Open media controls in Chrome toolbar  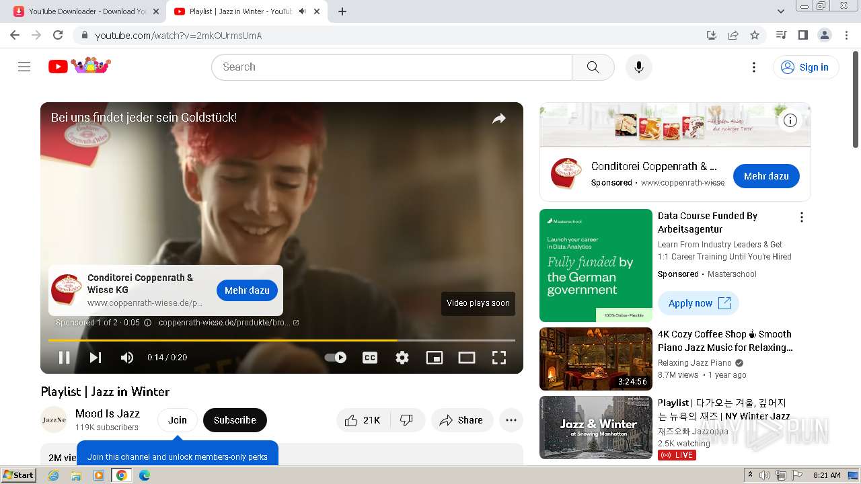pos(781,35)
